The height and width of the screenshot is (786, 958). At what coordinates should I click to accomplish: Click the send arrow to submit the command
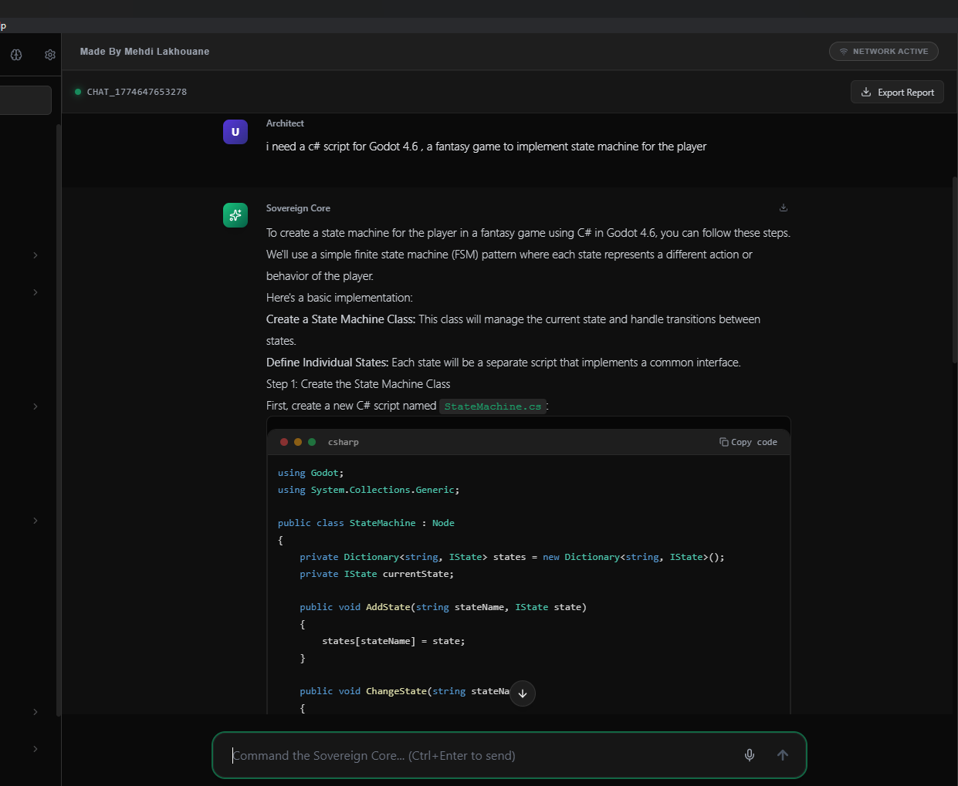point(782,755)
